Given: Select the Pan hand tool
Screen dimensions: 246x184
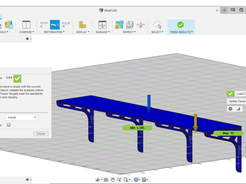Looking at the screenshot, I should [112, 180].
